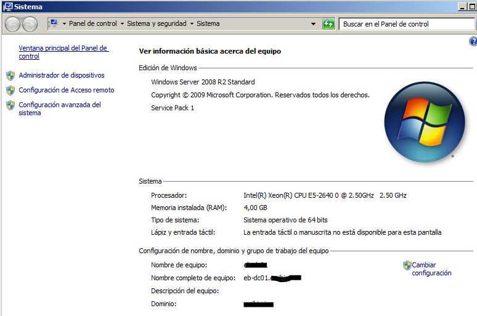Image resolution: width=477 pixels, height=316 pixels.
Task: Maximize the Sistema window
Action: [472, 7]
